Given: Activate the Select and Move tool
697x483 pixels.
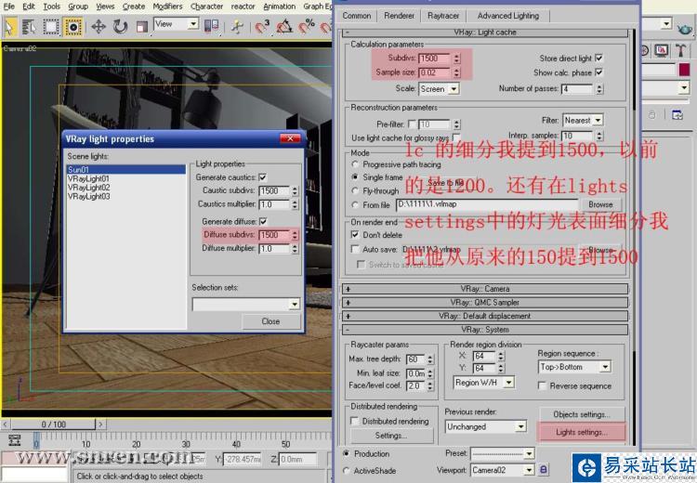Looking at the screenshot, I should click(99, 27).
